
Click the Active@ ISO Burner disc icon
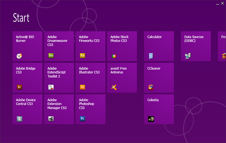(19, 56)
